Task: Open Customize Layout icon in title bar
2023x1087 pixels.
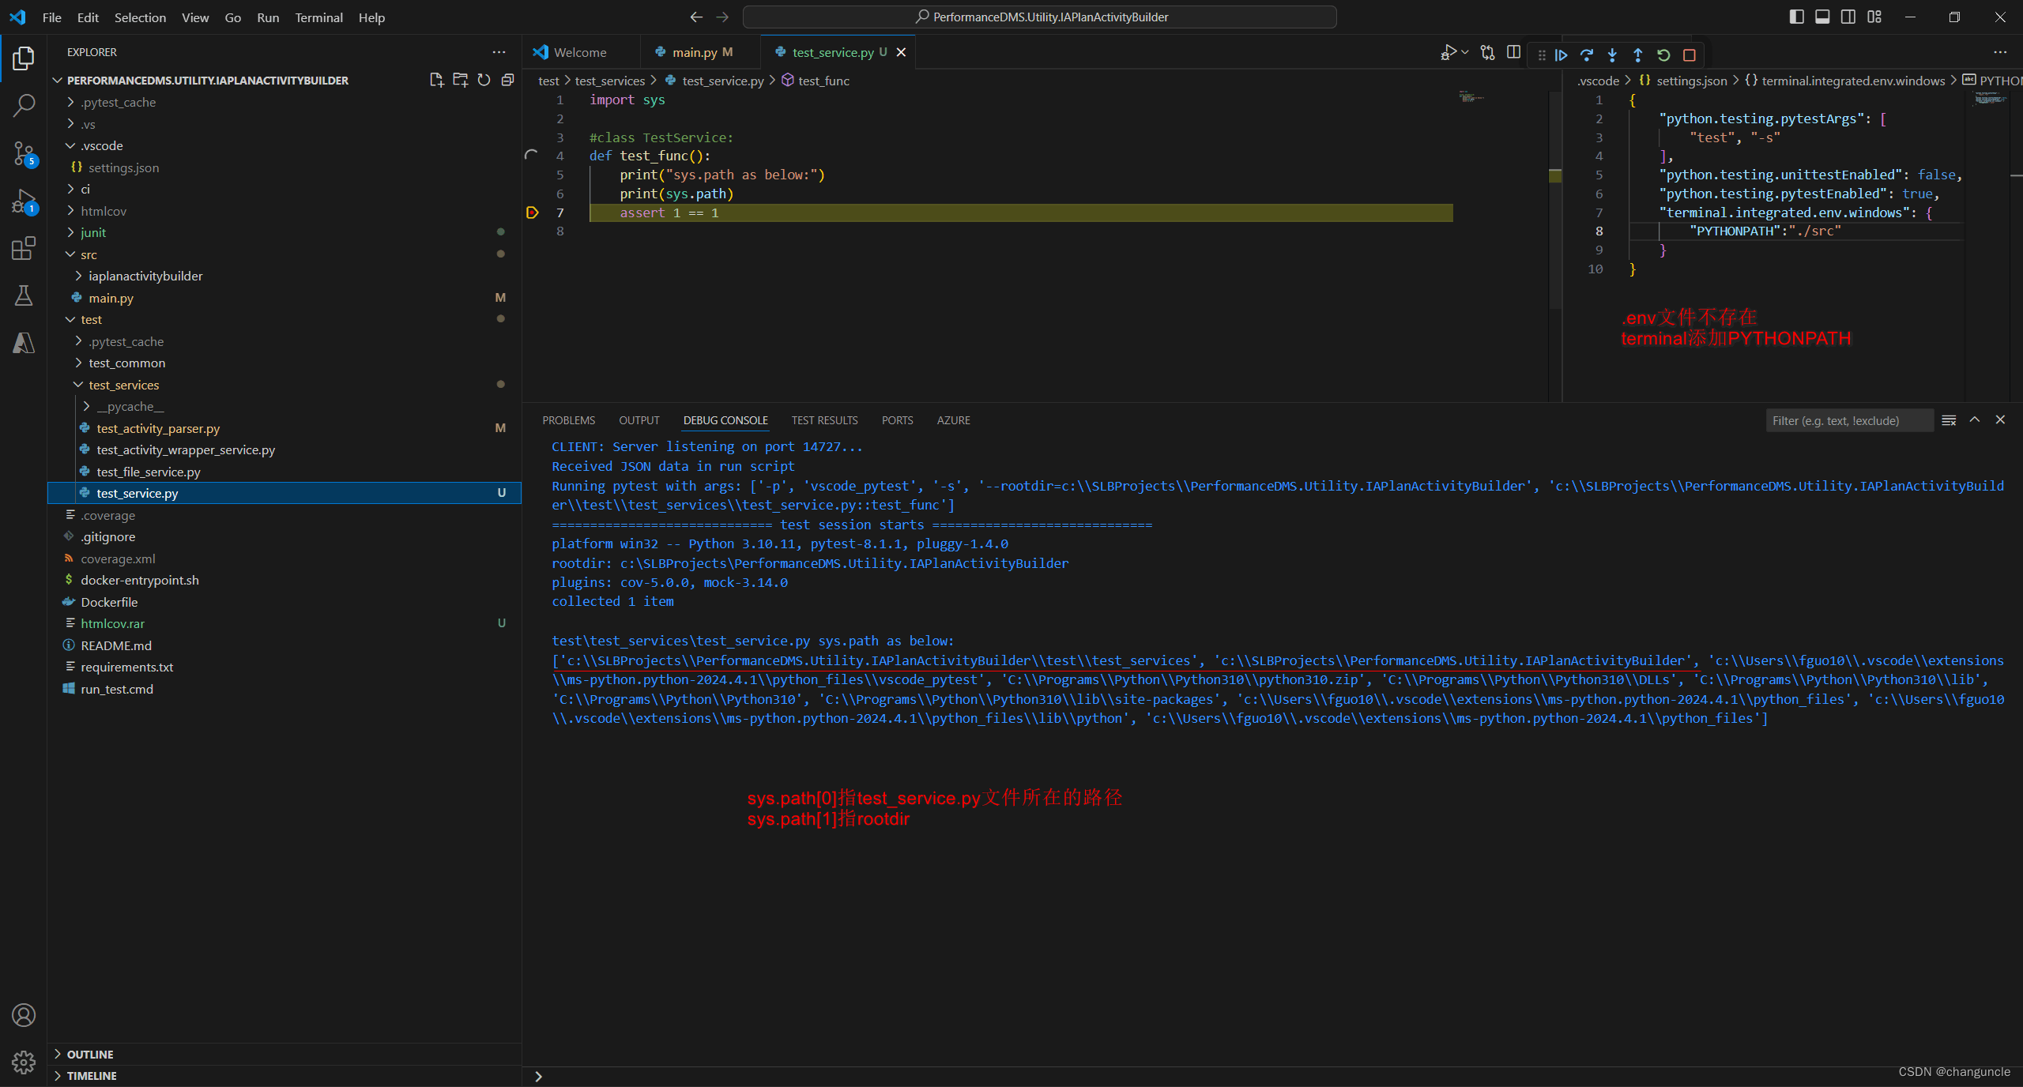Action: tap(1874, 17)
